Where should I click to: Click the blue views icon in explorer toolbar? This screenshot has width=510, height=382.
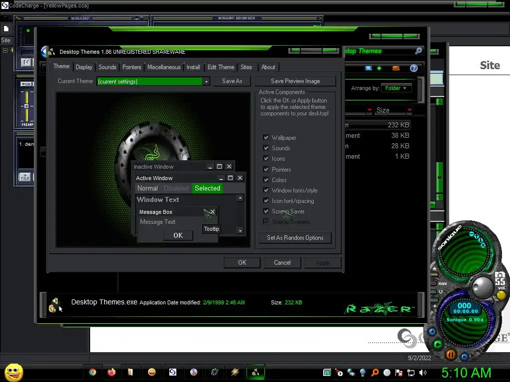pyautogui.click(x=369, y=68)
